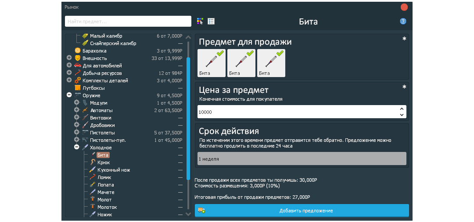Collapse the Оружие category
The width and height of the screenshot is (474, 222).
[69, 95]
